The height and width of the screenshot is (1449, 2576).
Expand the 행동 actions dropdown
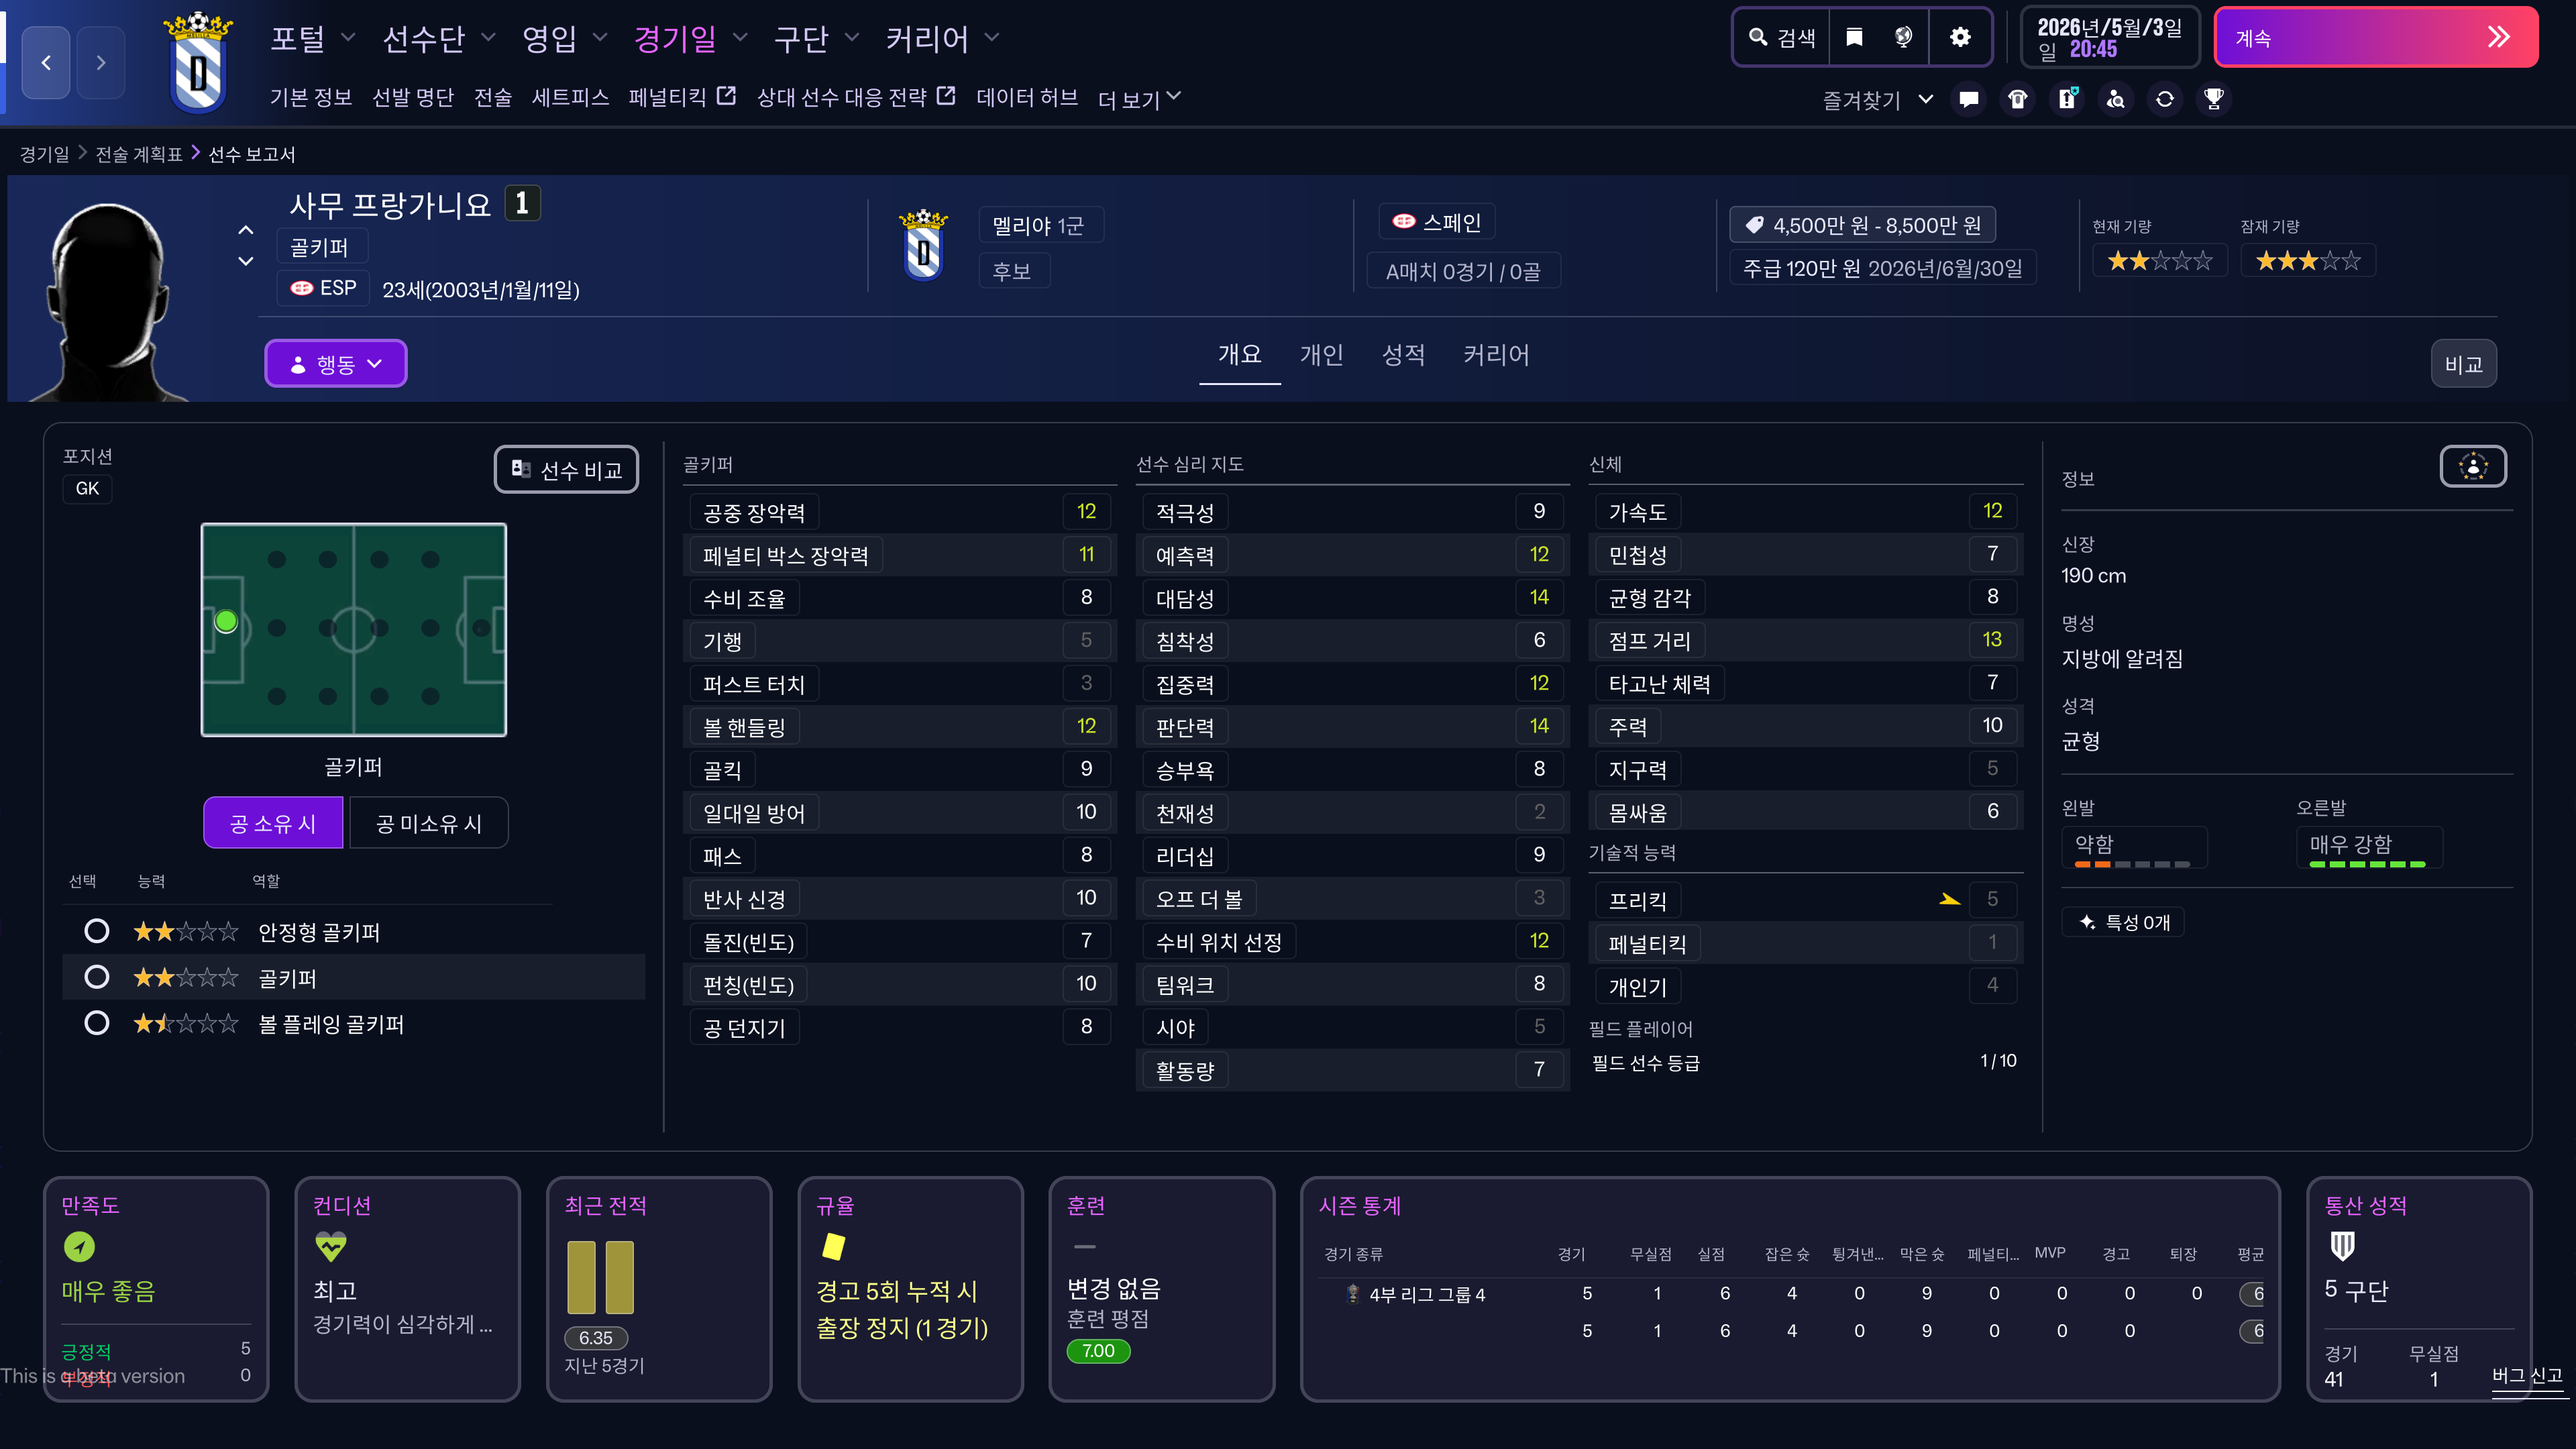336,364
